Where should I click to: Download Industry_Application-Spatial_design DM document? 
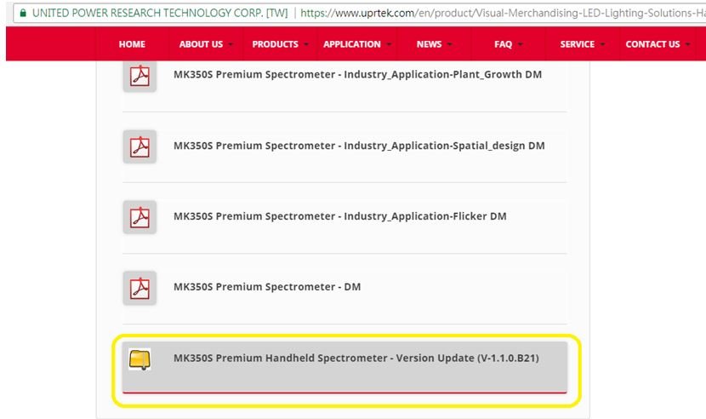point(359,146)
